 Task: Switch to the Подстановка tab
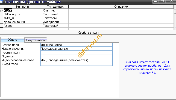[x=36, y=40]
